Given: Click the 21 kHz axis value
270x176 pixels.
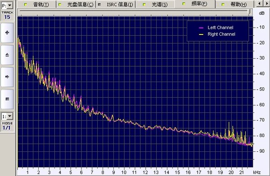Looking at the screenshot, I should coord(242,172).
